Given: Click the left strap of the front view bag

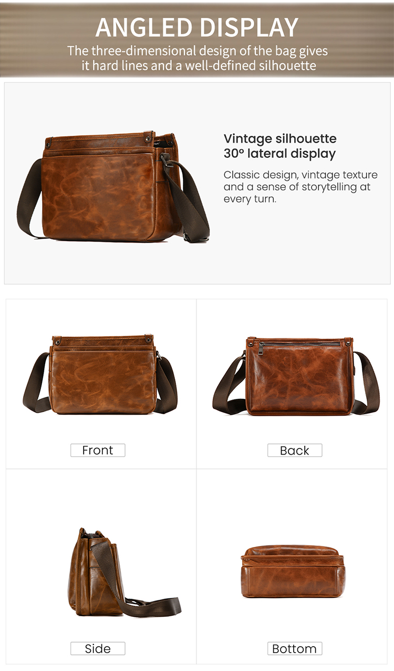Looking at the screenshot, I should (36, 383).
